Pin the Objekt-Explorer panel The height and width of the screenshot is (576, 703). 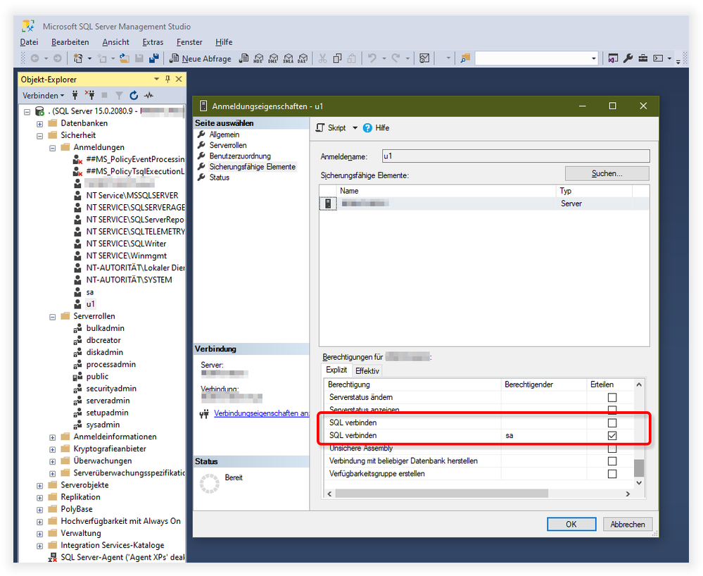(167, 80)
